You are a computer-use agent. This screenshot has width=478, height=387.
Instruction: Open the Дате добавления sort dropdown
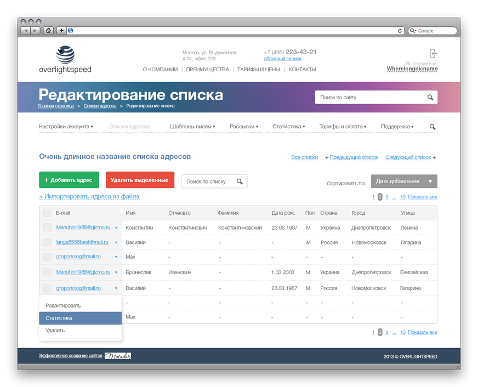pos(404,181)
